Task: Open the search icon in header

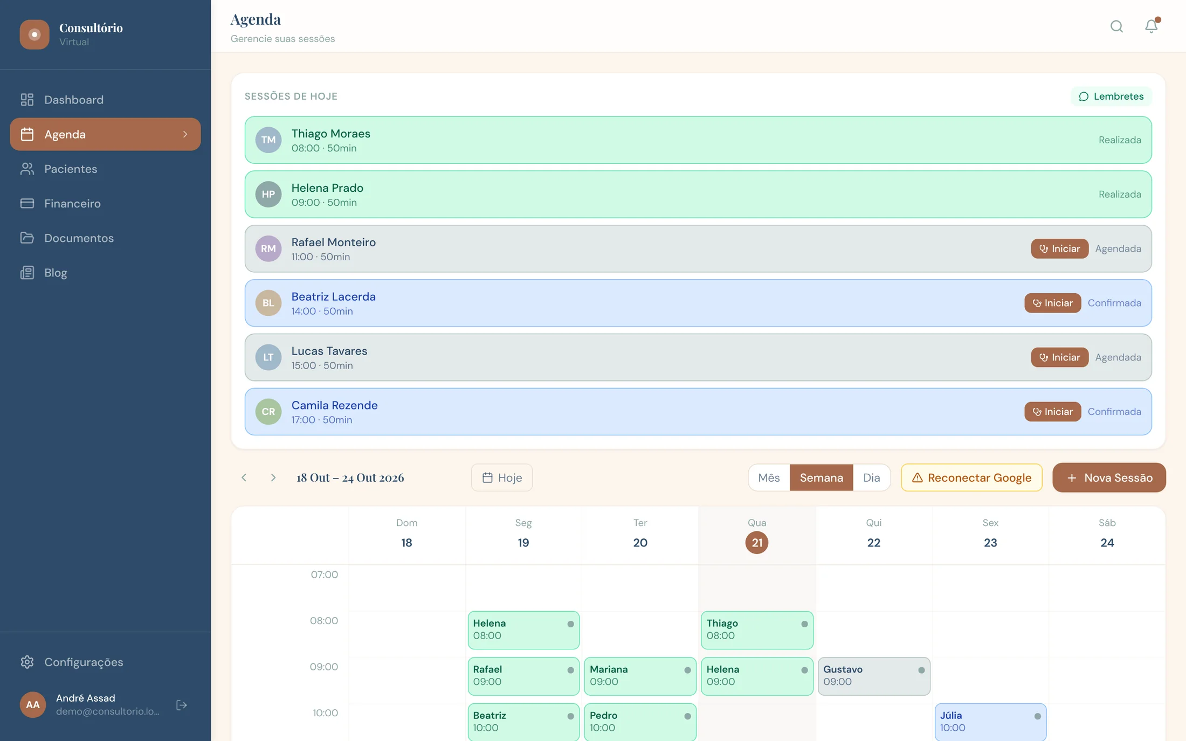Action: (1116, 26)
